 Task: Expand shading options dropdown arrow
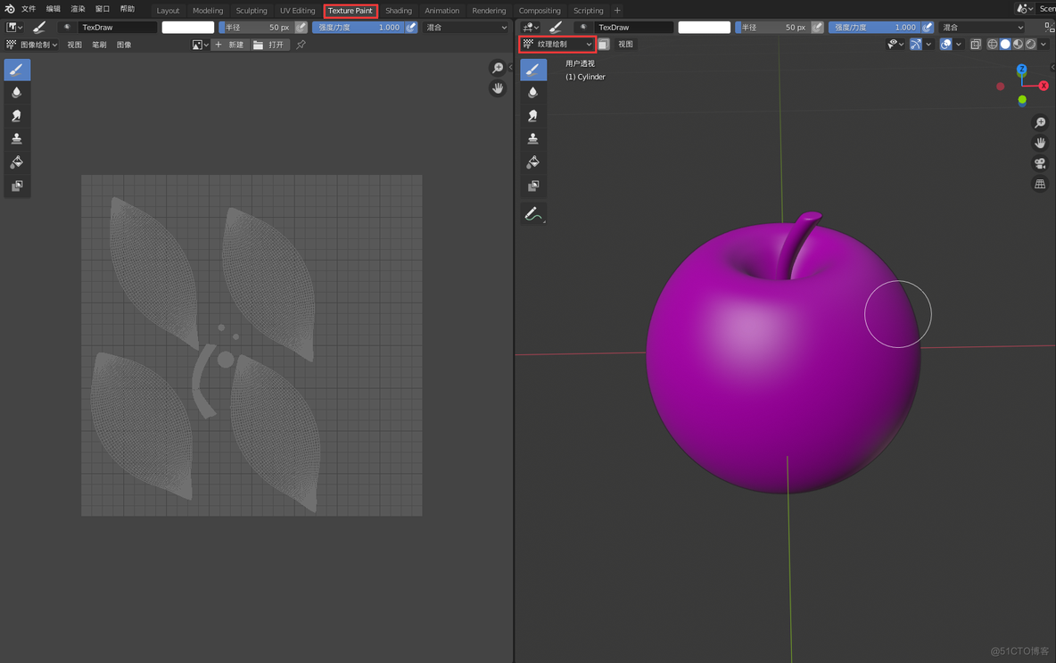(1044, 44)
